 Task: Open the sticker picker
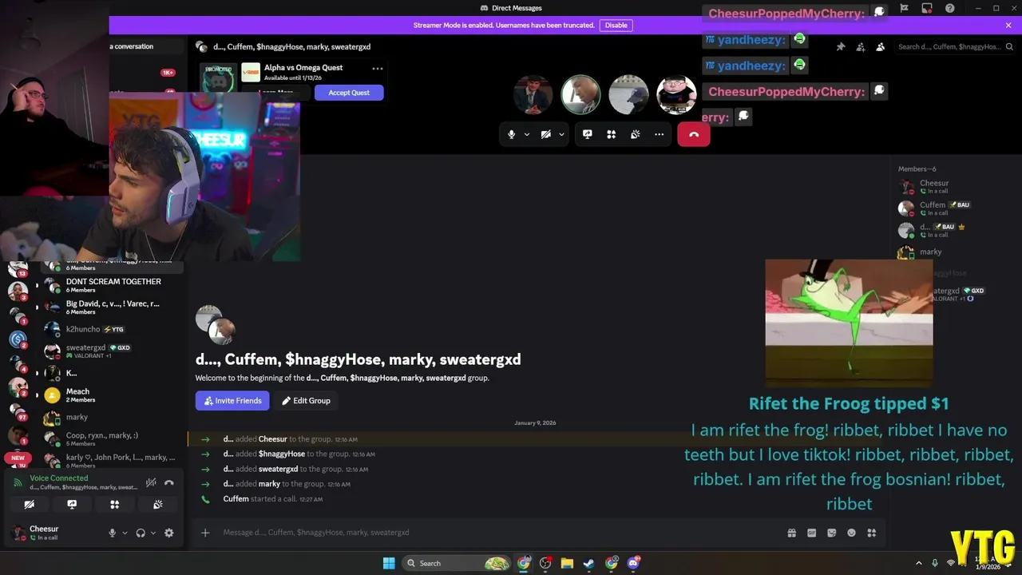click(x=832, y=533)
